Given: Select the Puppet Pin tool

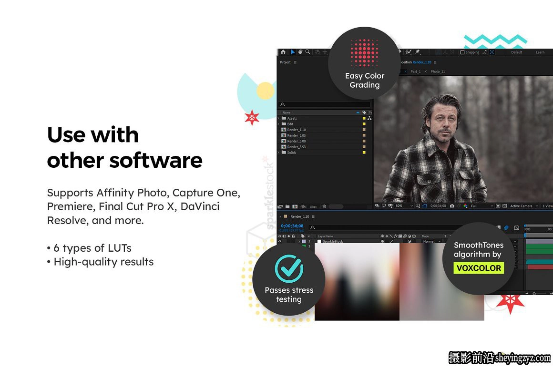Looking at the screenshot, I should click(418, 52).
